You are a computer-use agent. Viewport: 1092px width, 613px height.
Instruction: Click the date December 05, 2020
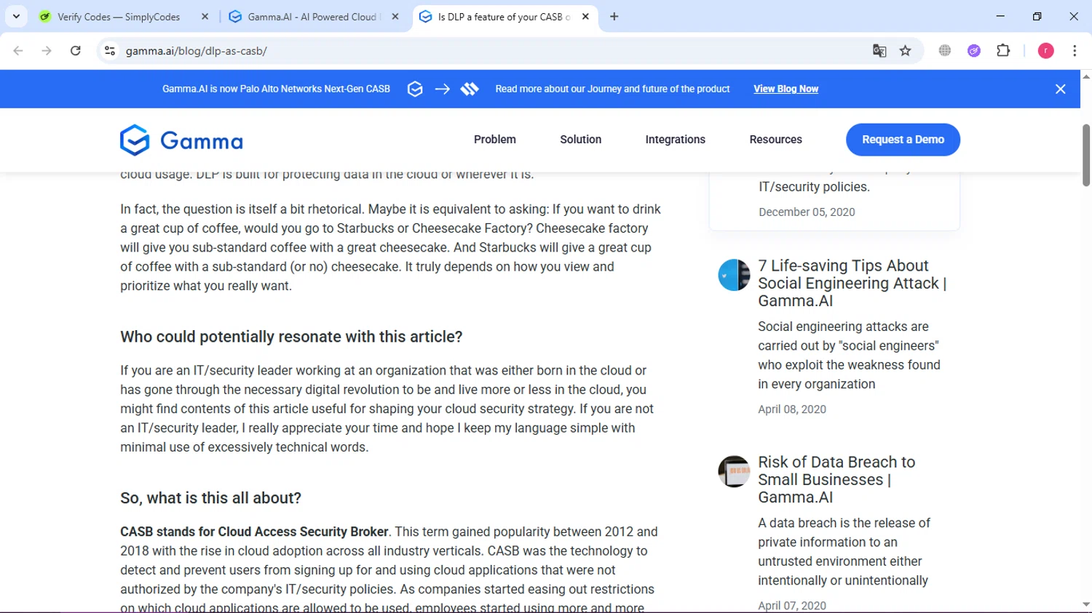(x=807, y=212)
